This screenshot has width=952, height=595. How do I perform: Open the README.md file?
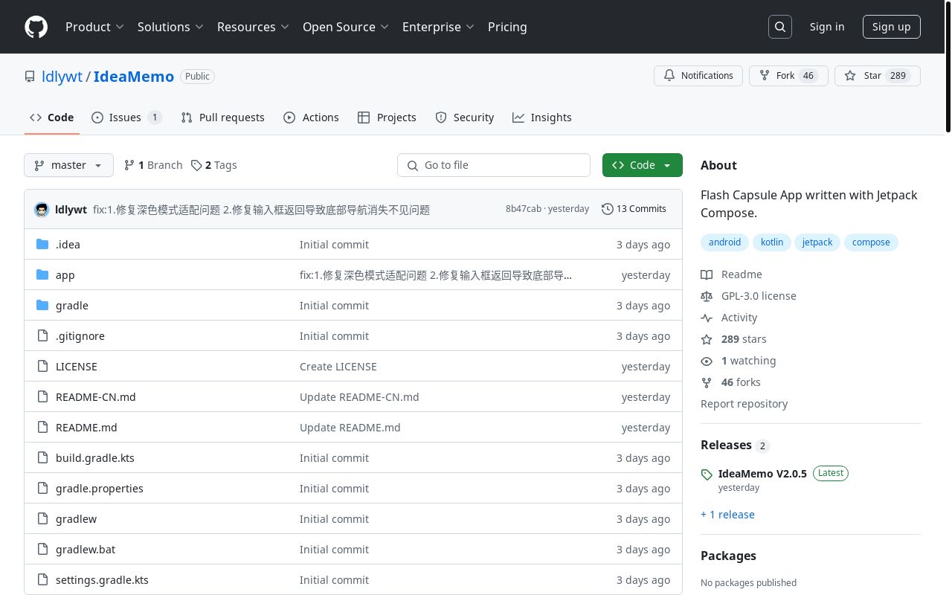coord(86,428)
